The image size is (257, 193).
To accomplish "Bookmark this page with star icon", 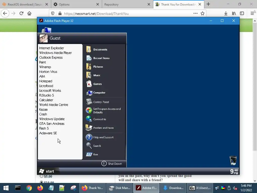I will point(203,14).
